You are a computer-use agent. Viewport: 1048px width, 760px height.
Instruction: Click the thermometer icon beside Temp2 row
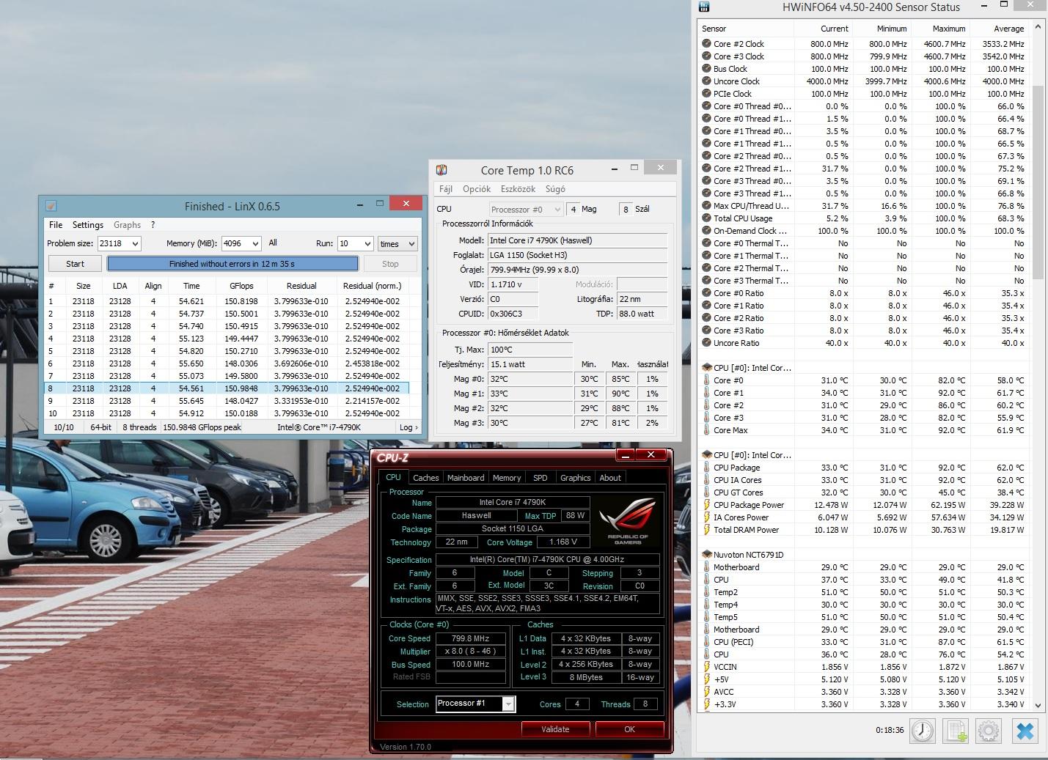tap(707, 592)
